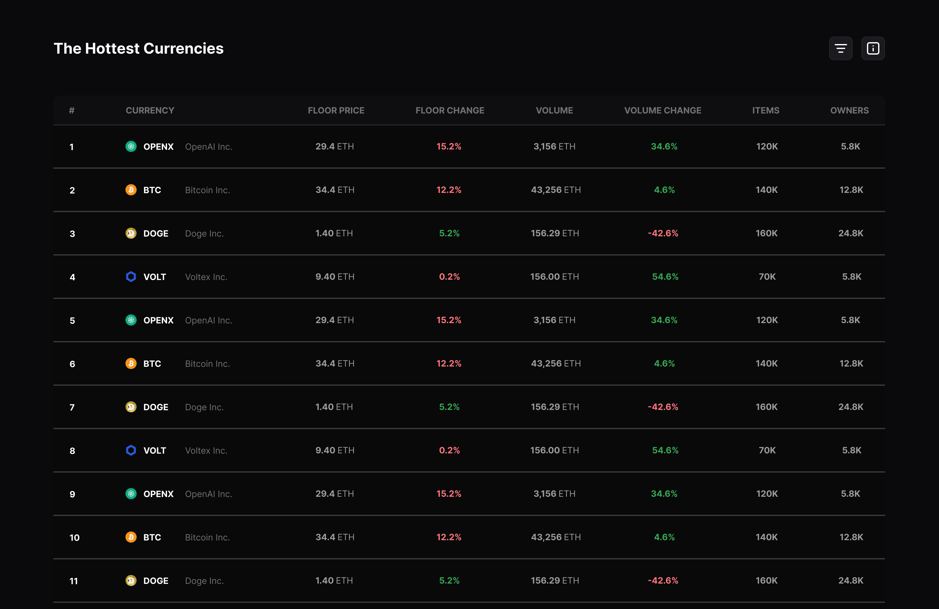
Task: Click Doge Inc. name in row 3
Action: click(204, 233)
